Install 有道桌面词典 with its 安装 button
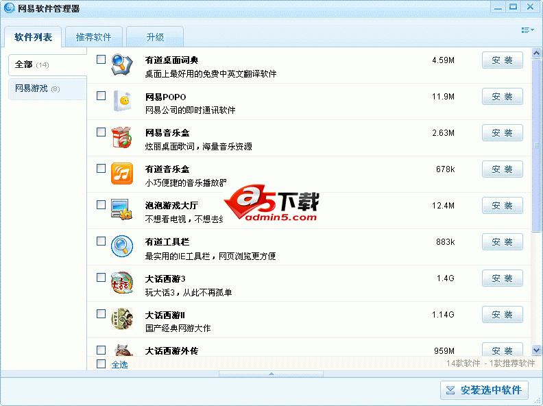The height and width of the screenshot is (406, 543). pyautogui.click(x=502, y=60)
